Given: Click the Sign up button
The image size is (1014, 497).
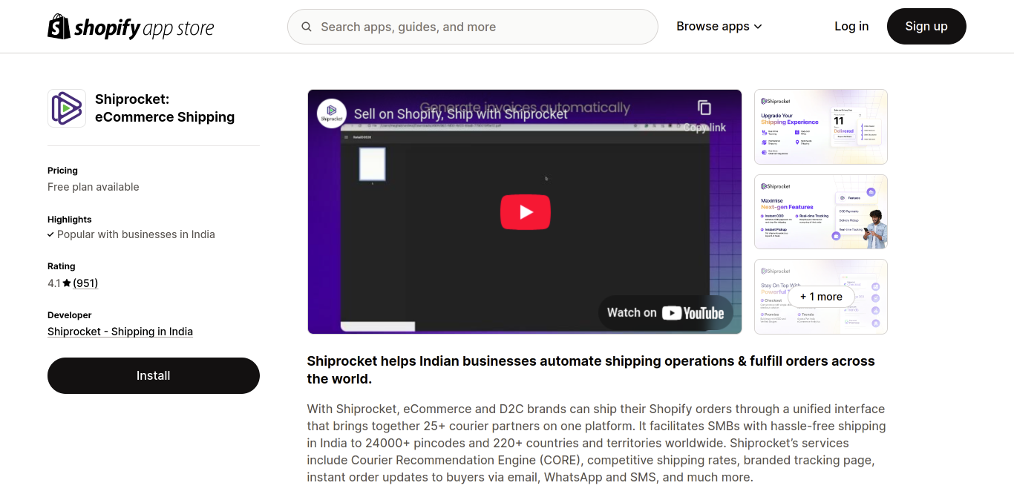Looking at the screenshot, I should [926, 27].
